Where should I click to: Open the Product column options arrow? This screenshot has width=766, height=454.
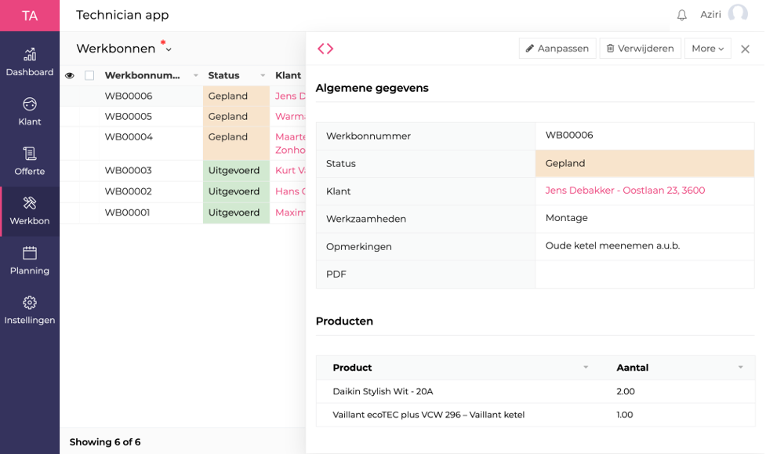[x=585, y=367]
